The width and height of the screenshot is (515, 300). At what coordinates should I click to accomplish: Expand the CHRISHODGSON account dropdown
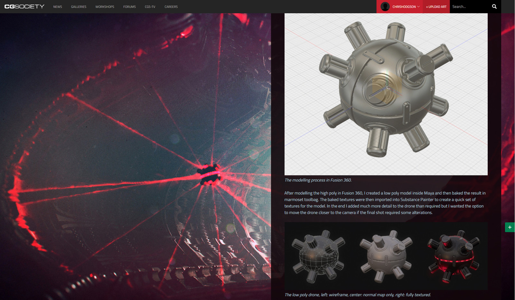click(x=406, y=7)
